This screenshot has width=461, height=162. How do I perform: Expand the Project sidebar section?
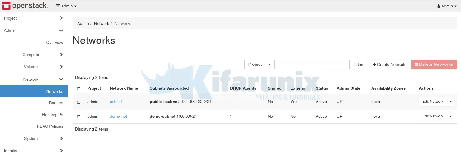[x=34, y=18]
